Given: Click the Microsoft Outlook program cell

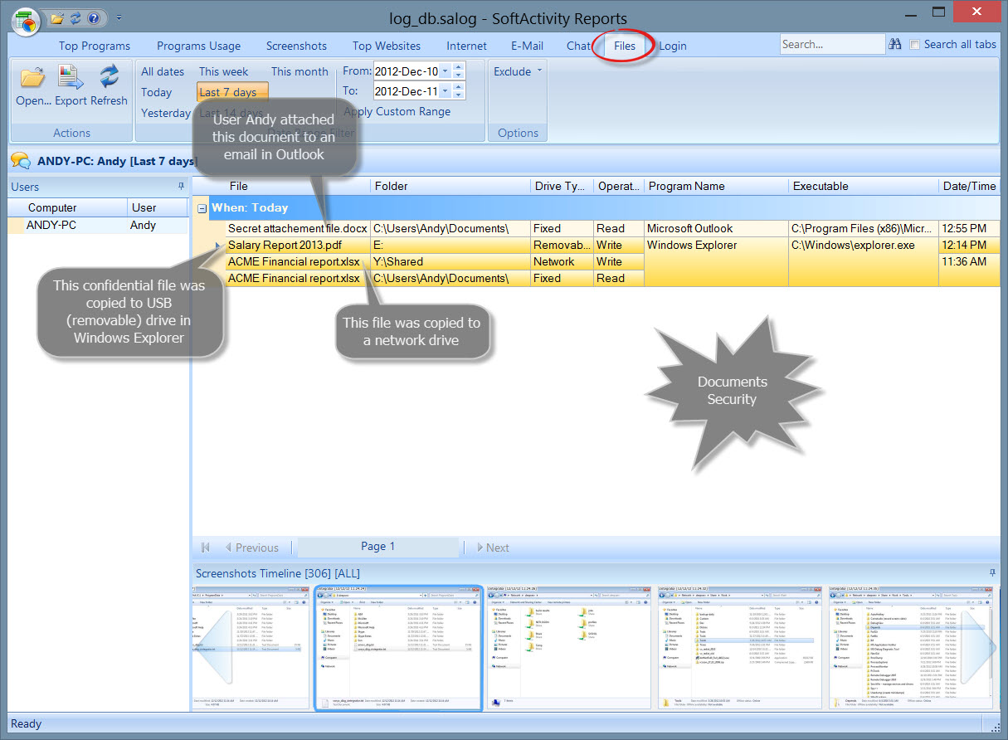Looking at the screenshot, I should coord(716,228).
